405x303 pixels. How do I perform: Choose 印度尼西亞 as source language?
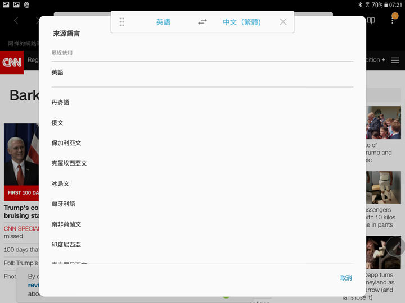[202, 245]
